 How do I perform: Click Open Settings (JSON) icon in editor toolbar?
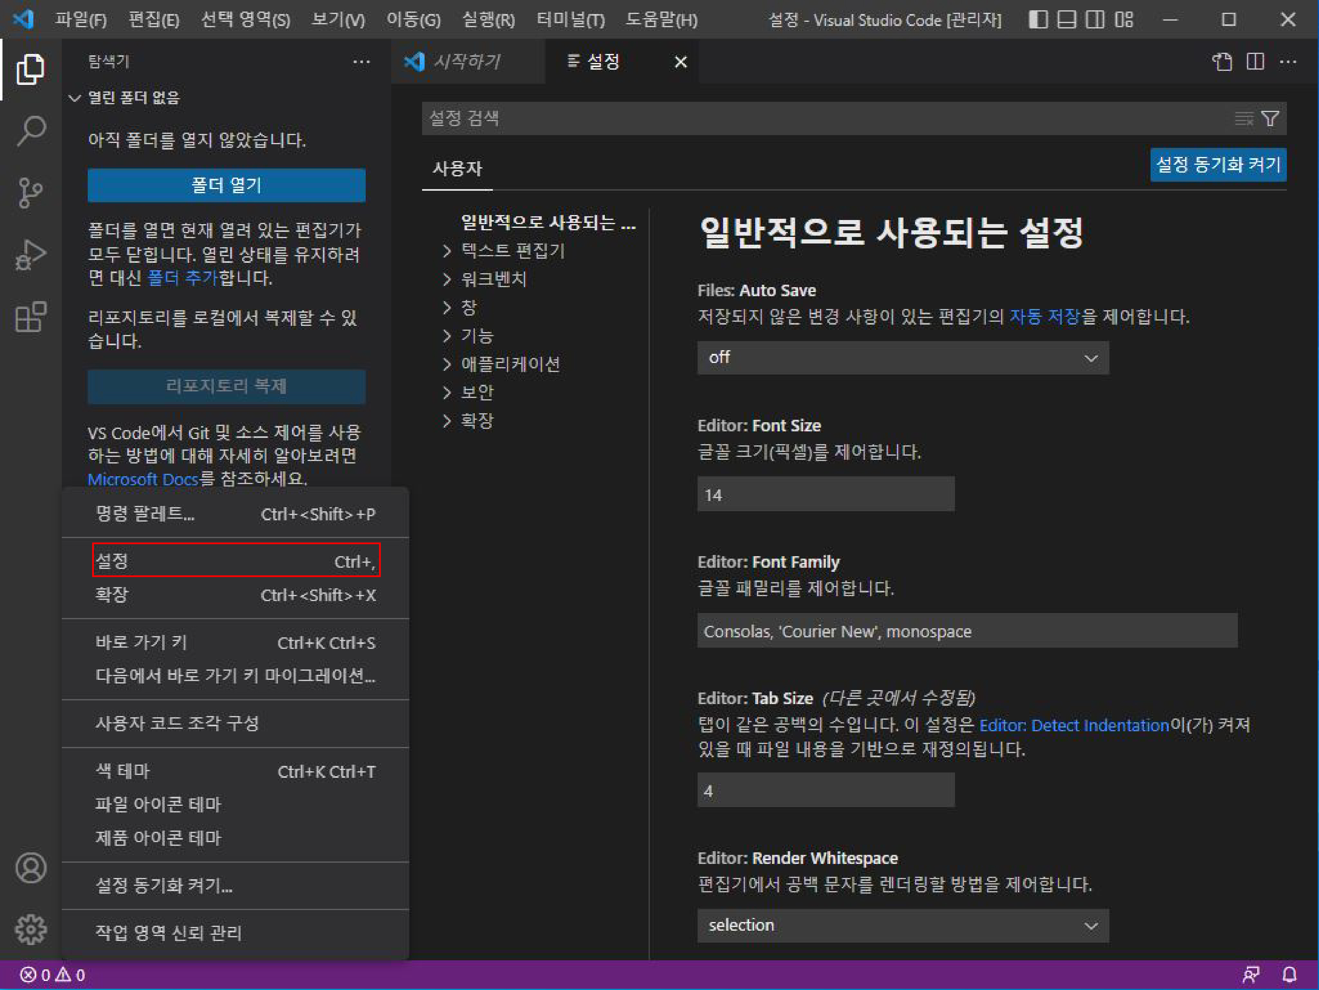(x=1222, y=61)
